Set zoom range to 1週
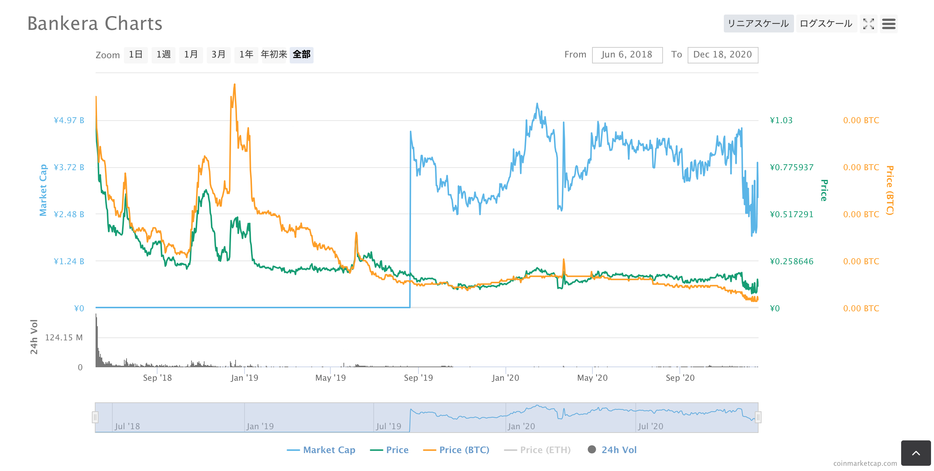Image resolution: width=934 pixels, height=471 pixels. coord(164,55)
